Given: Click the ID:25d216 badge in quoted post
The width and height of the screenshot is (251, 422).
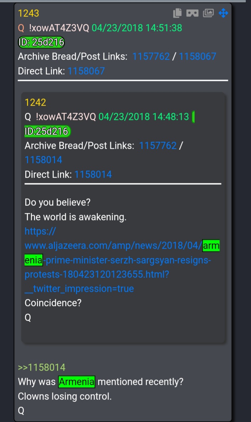Looking at the screenshot, I should point(48,131).
